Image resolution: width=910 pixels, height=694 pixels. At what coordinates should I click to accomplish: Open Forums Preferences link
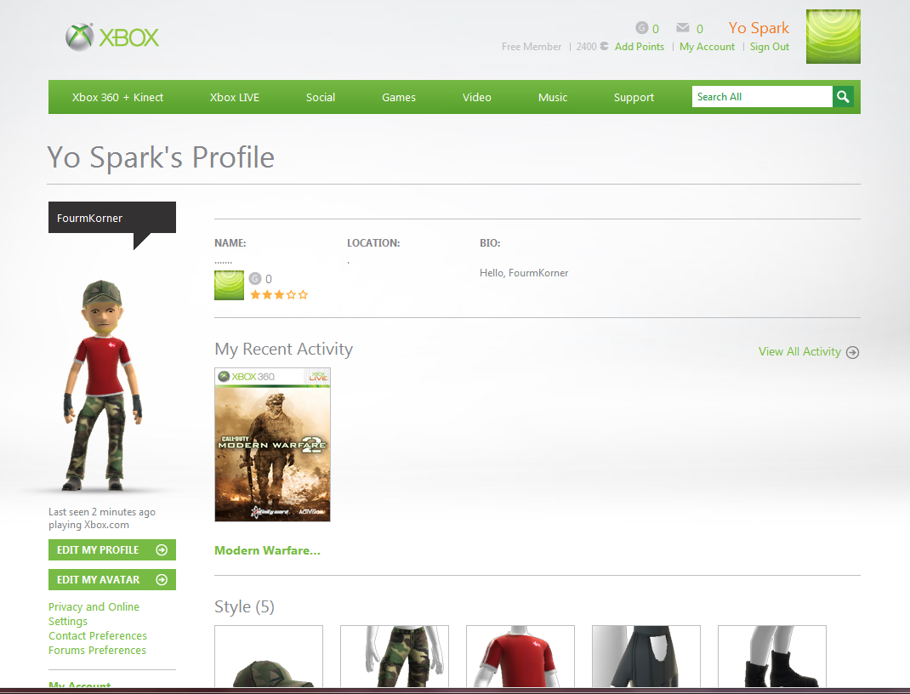tap(97, 651)
